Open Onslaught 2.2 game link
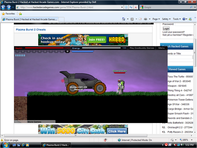This screenshot has width=197, height=148. (180, 127)
